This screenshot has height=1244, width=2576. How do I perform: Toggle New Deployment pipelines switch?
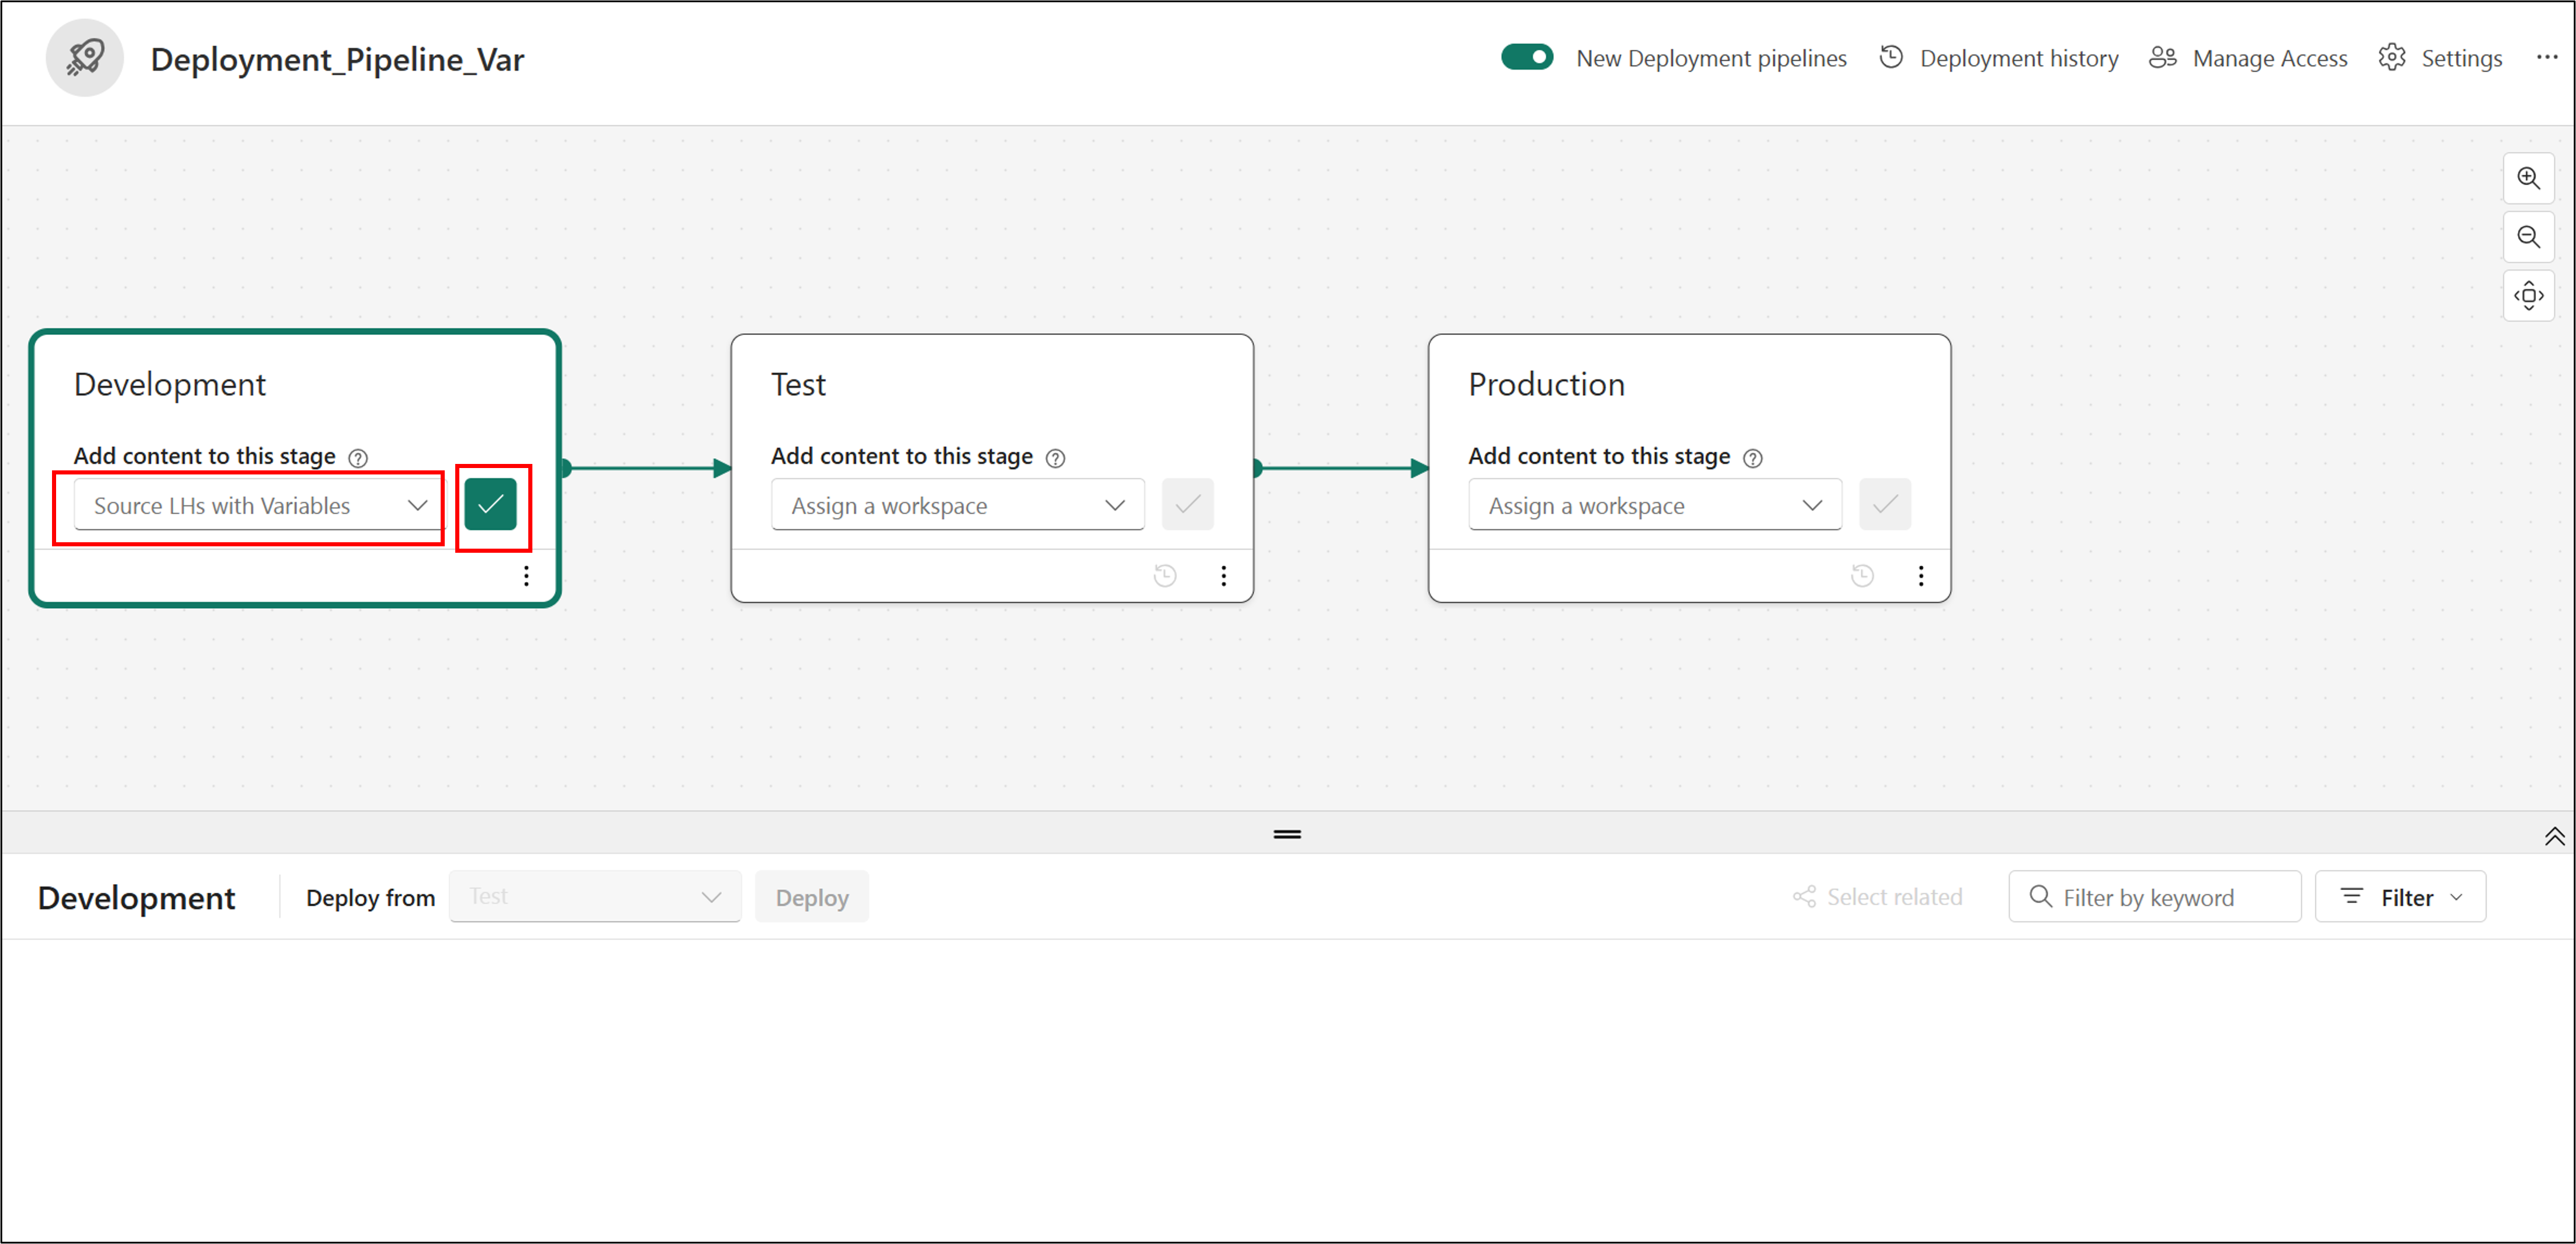[1526, 57]
